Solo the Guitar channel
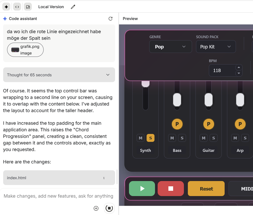The image size is (253, 215). [214, 138]
